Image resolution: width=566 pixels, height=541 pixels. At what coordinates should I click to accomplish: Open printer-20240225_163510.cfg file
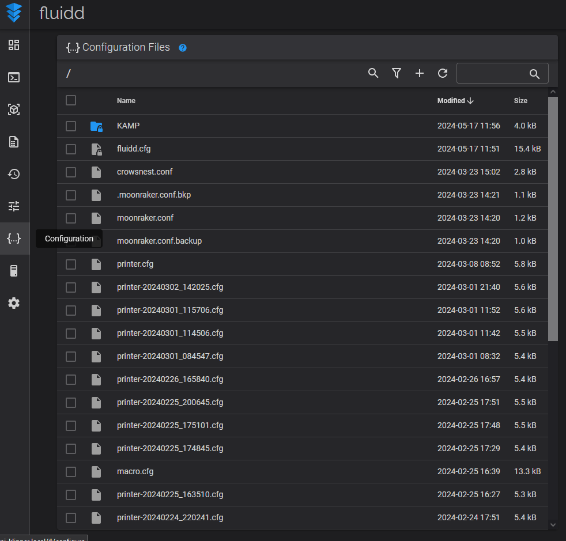(x=170, y=494)
